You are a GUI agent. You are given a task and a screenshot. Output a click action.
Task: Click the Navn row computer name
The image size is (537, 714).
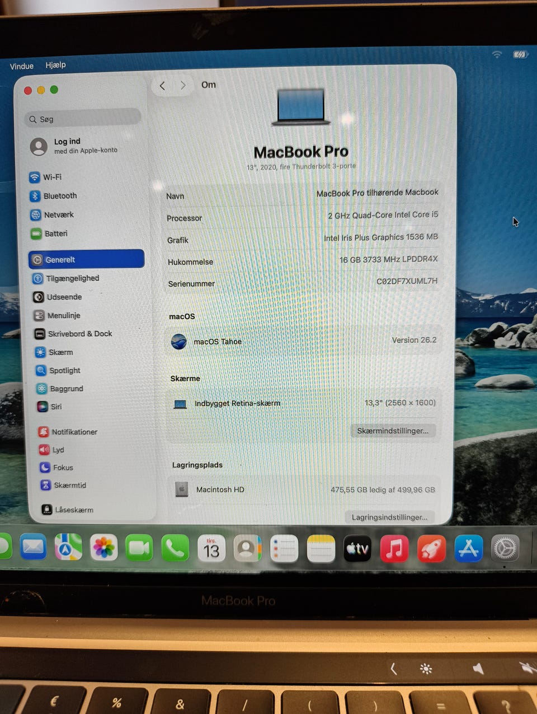pos(378,193)
